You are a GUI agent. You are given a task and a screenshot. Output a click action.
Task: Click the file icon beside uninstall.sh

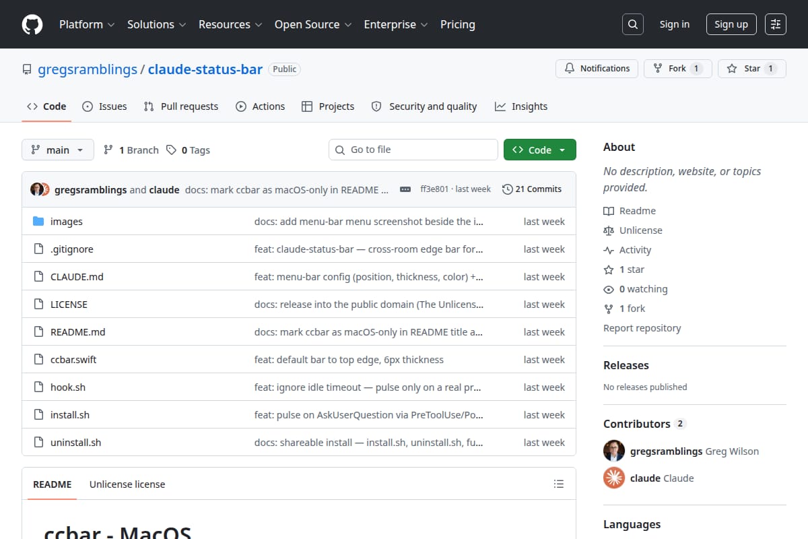pos(38,443)
